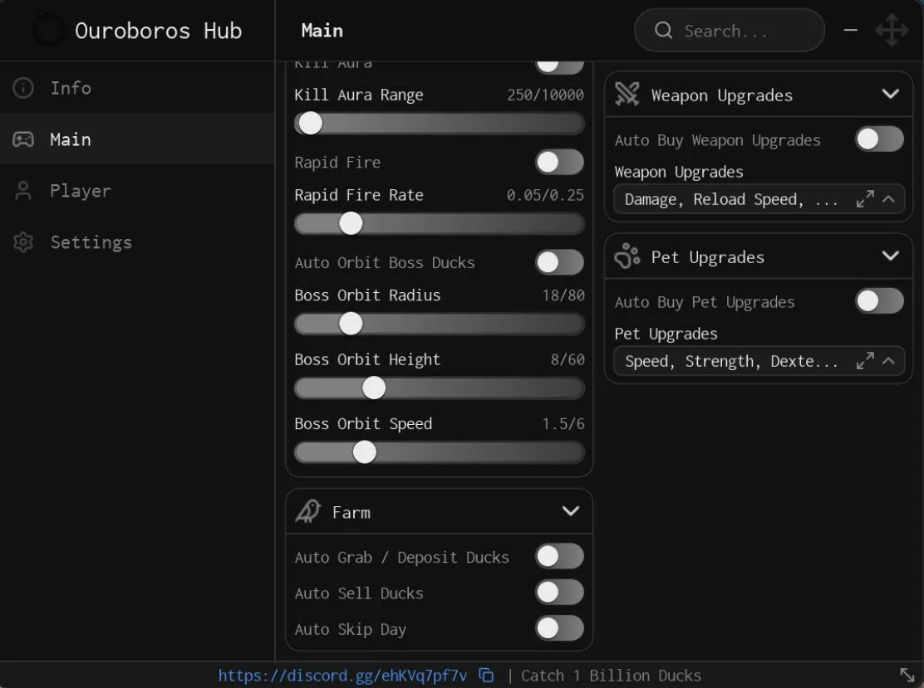Collapse the Weapon Upgrades section

coord(891,94)
